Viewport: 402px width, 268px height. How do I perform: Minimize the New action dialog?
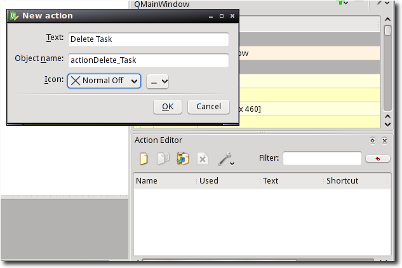[x=211, y=16]
